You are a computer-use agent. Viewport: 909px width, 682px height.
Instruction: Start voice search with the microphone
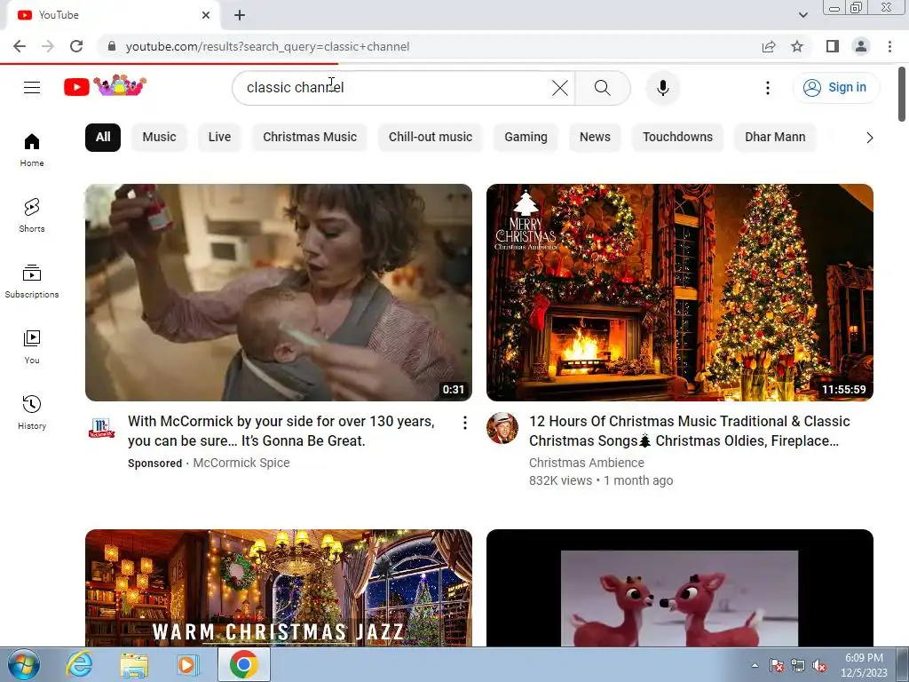click(x=662, y=88)
